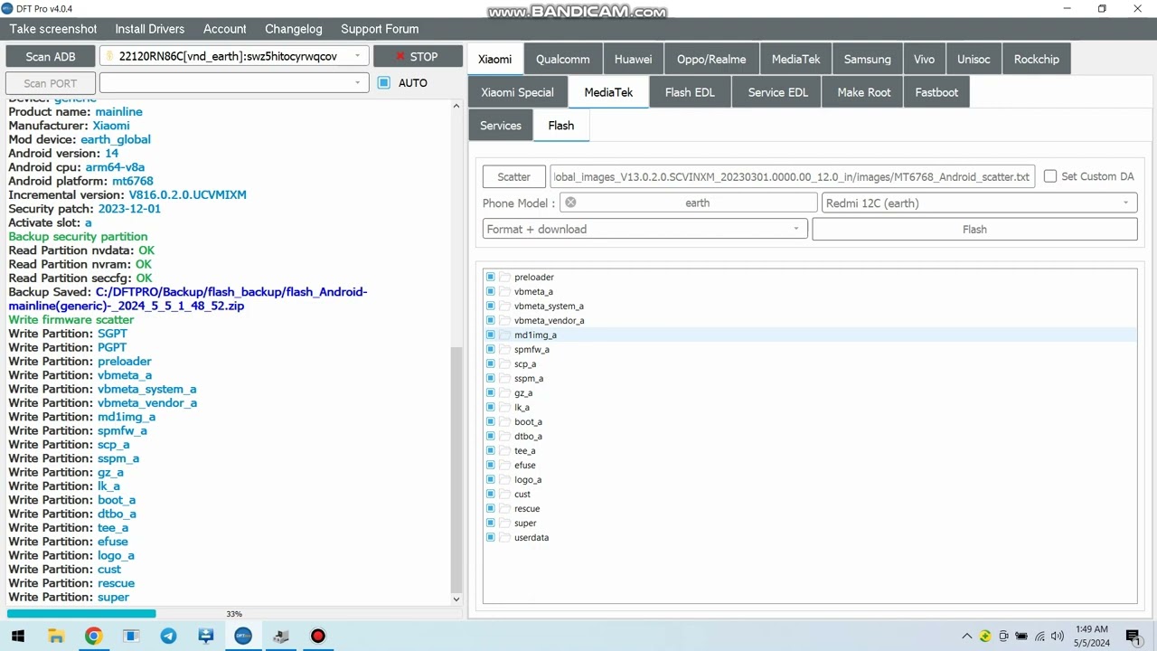Screen dimensions: 1157x651
Task: Open File Explorer from the taskbar
Action: coord(56,636)
